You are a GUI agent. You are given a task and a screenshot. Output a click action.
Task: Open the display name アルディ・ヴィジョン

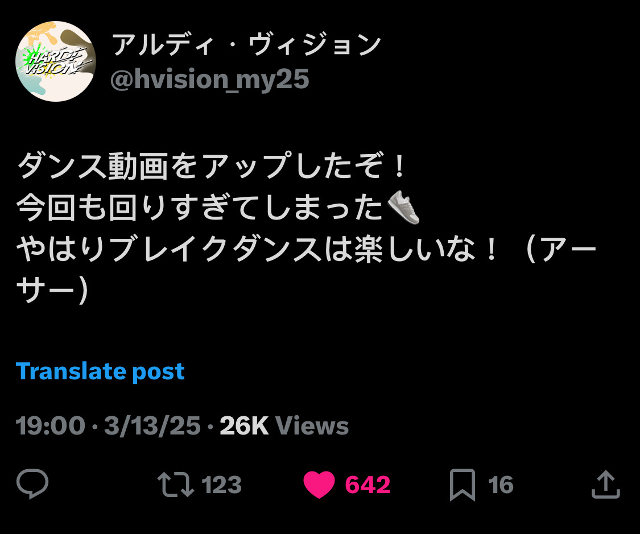246,44
